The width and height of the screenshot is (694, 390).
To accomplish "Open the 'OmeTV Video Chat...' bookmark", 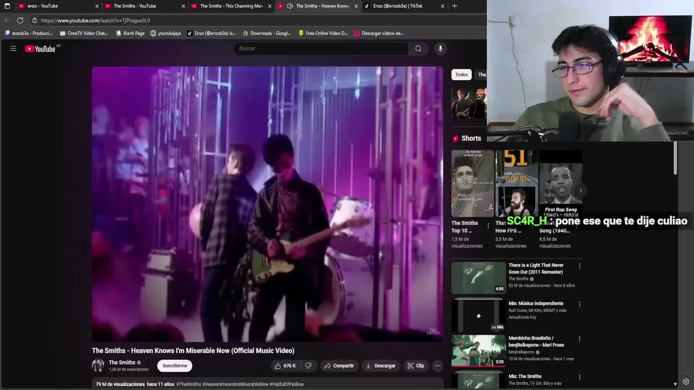I will click(x=83, y=33).
